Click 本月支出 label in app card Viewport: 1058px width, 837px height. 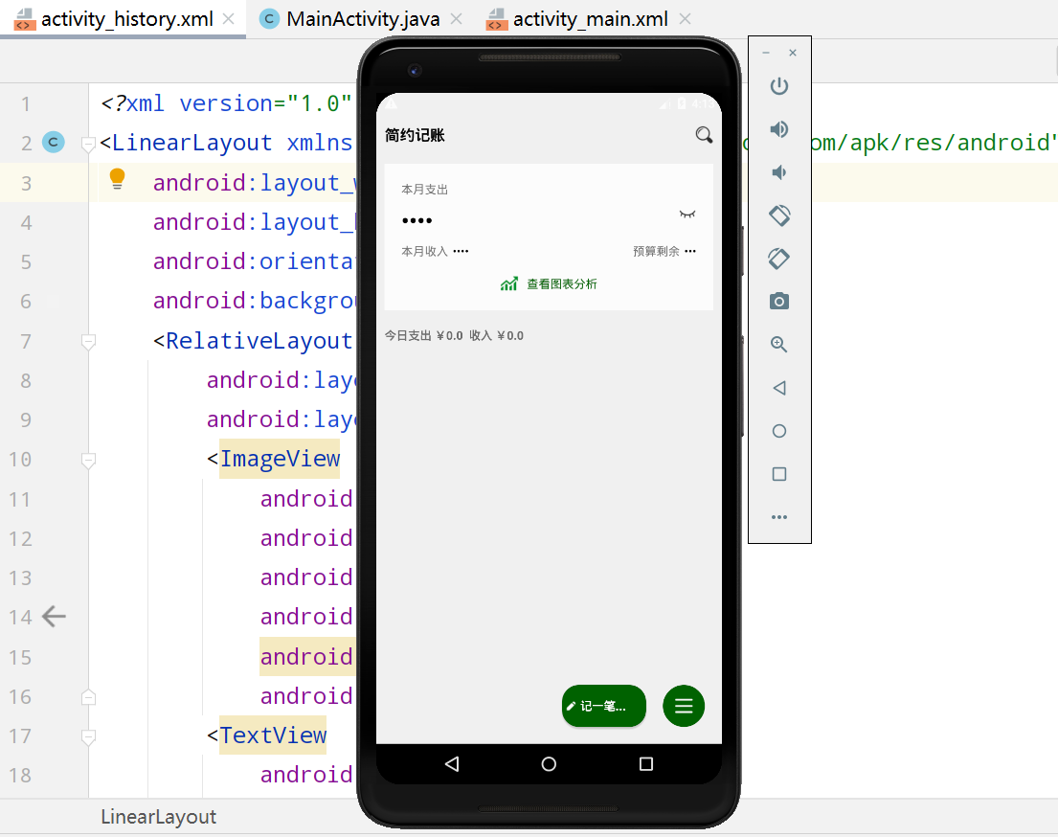[424, 190]
